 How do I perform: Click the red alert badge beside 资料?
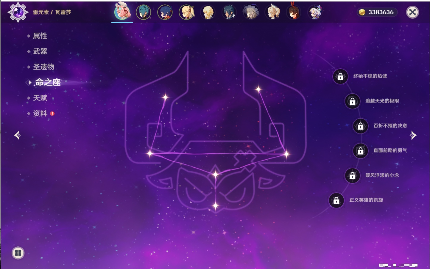pyautogui.click(x=52, y=114)
